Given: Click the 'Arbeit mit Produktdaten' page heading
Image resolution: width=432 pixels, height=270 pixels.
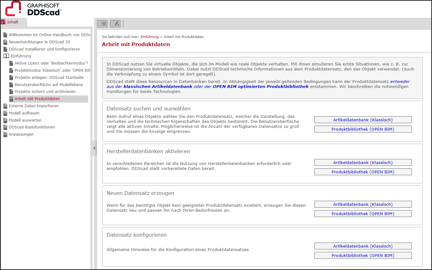Looking at the screenshot, I should (x=136, y=44).
